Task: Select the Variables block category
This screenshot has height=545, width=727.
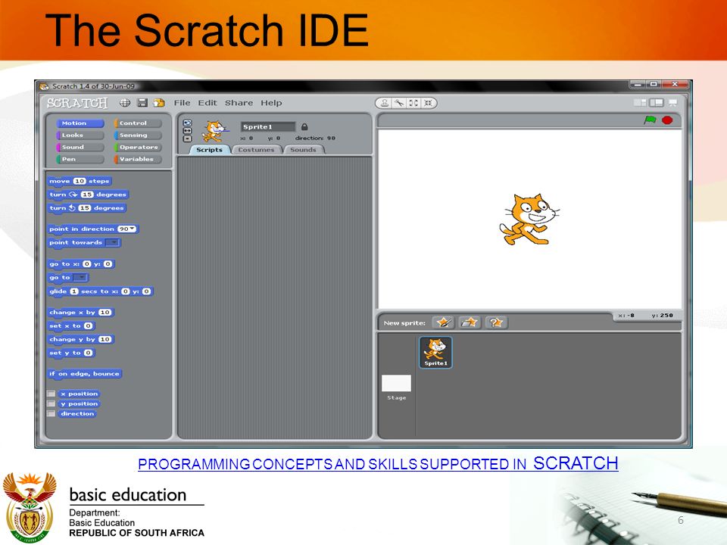Action: coord(138,160)
